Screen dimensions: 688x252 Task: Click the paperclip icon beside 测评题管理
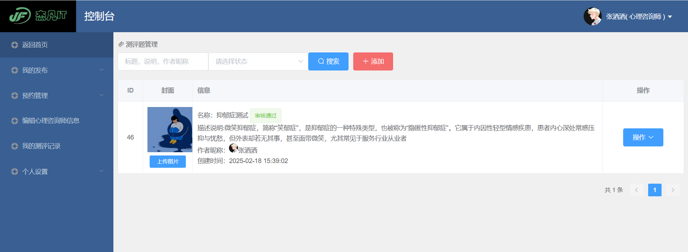[121, 44]
